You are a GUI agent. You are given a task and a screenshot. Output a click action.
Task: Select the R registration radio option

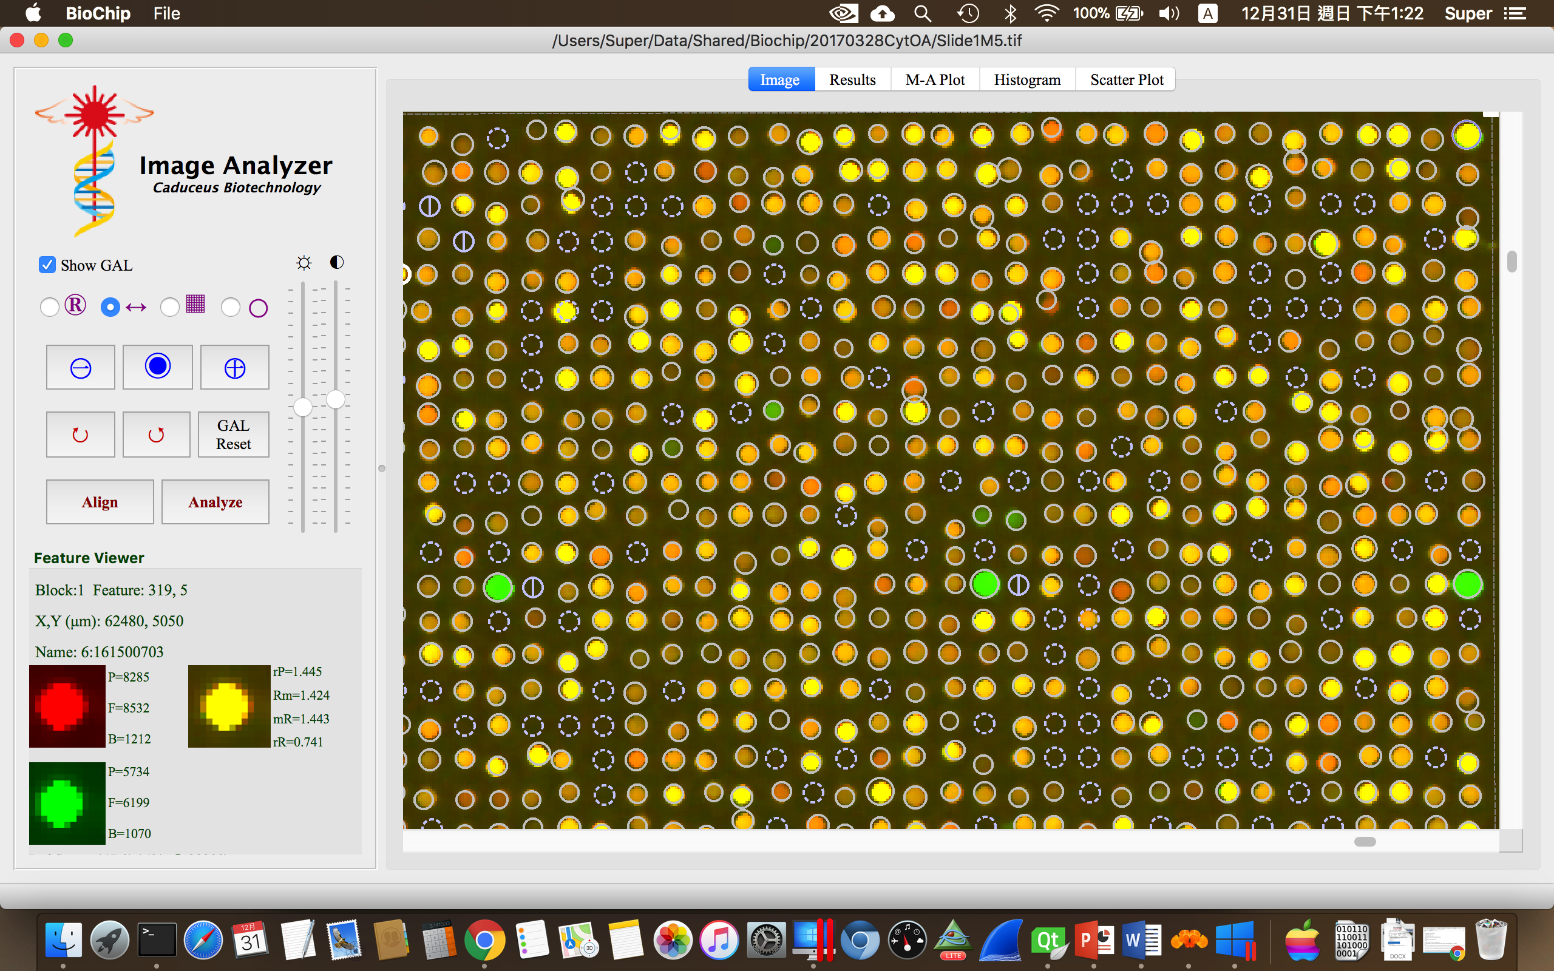(50, 307)
